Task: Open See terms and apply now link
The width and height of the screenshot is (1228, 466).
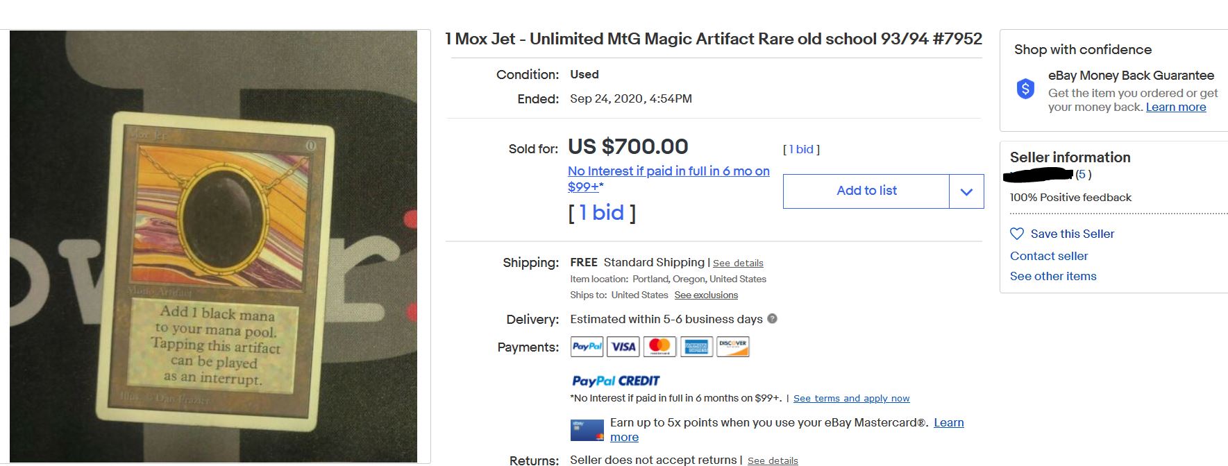Action: (x=851, y=399)
